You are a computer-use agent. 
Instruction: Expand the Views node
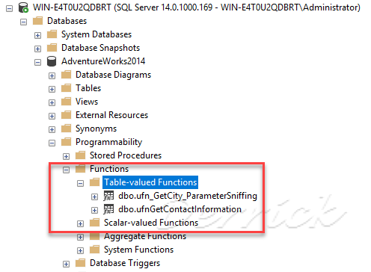(52, 103)
